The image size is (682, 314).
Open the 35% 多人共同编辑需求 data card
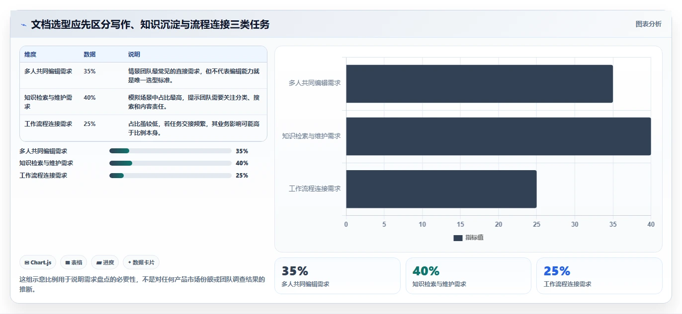(337, 276)
